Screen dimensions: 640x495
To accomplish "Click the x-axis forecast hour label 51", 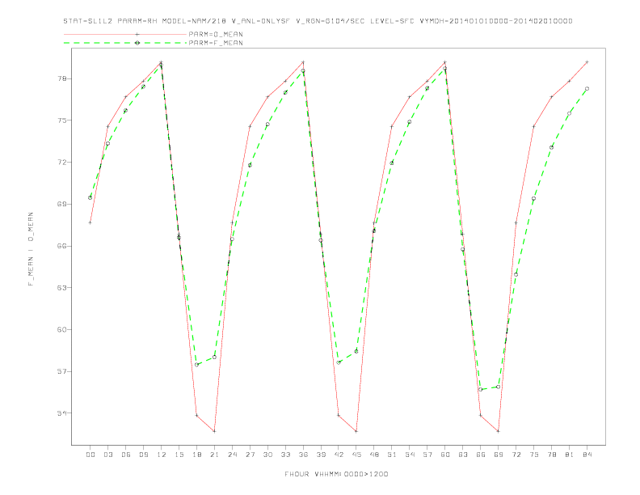I will click(x=392, y=455).
